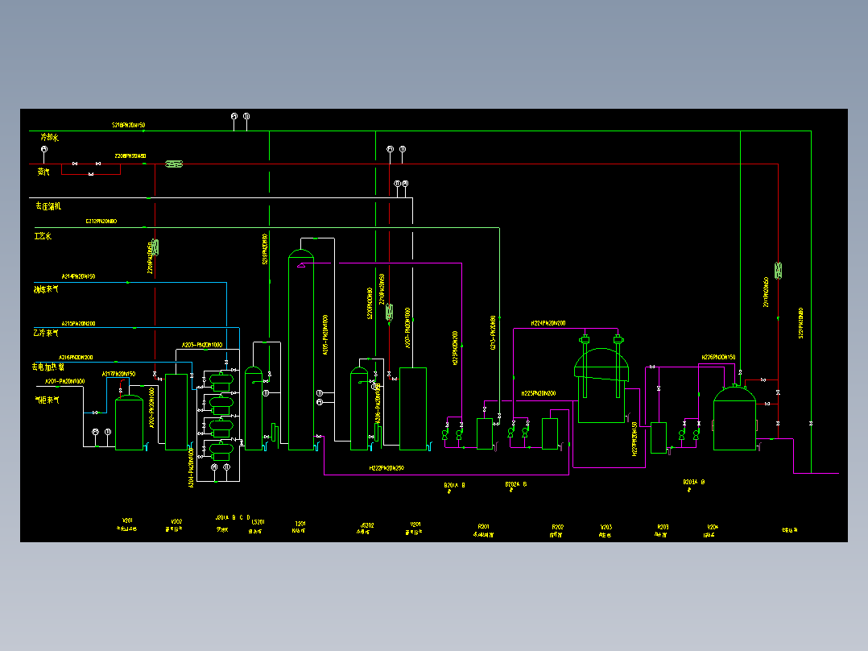This screenshot has width=868, height=651.
Task: Click pipe label A214PN20N150
Action: click(x=79, y=276)
